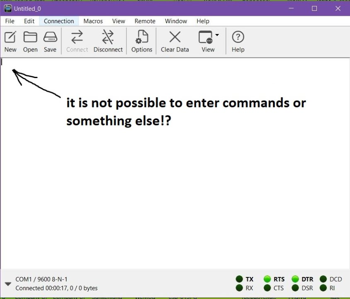Click the Disconnect toolbar icon
The image size is (350, 299).
point(108,37)
